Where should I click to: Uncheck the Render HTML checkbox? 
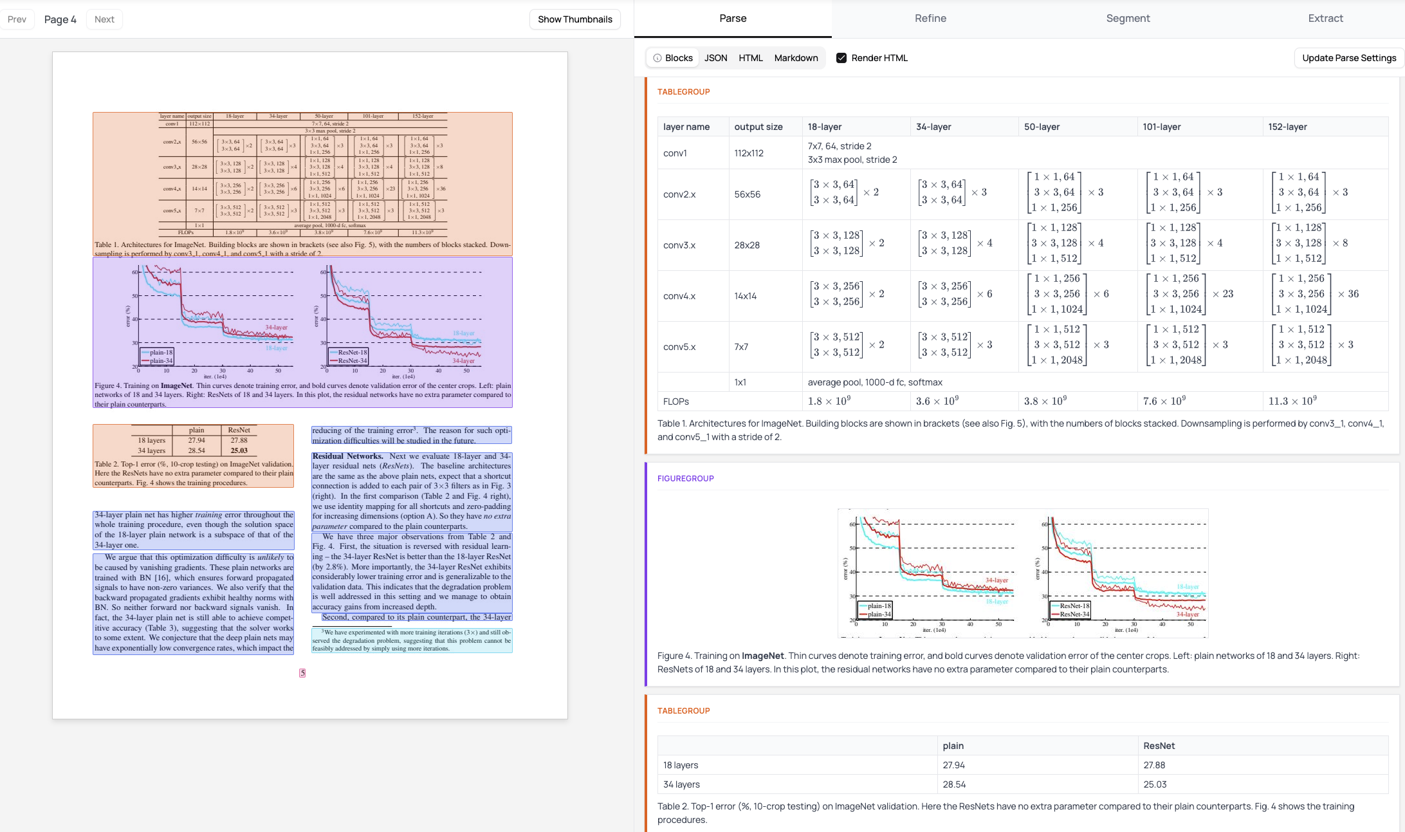pyautogui.click(x=841, y=58)
